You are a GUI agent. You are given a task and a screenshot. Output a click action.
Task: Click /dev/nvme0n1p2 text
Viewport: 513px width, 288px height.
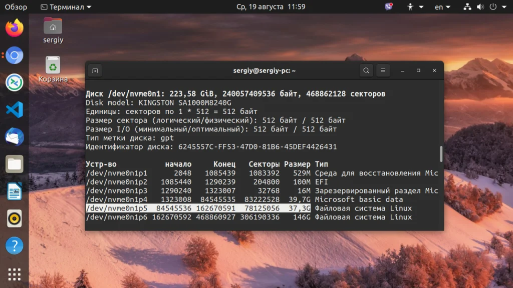tap(116, 182)
